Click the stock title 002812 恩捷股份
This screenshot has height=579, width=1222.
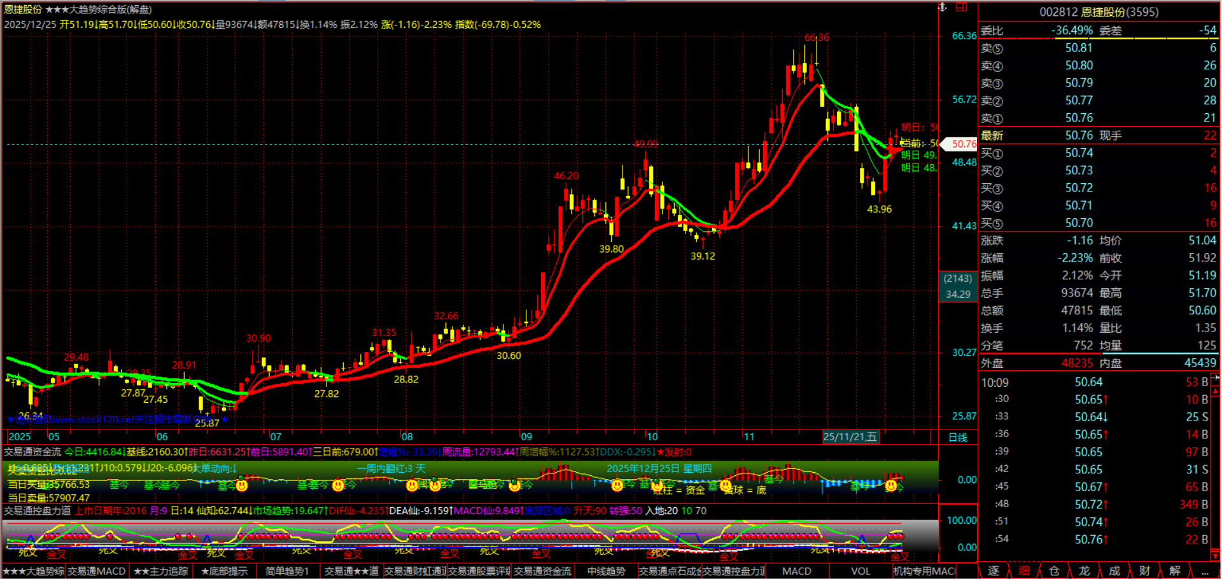[x=1099, y=12]
